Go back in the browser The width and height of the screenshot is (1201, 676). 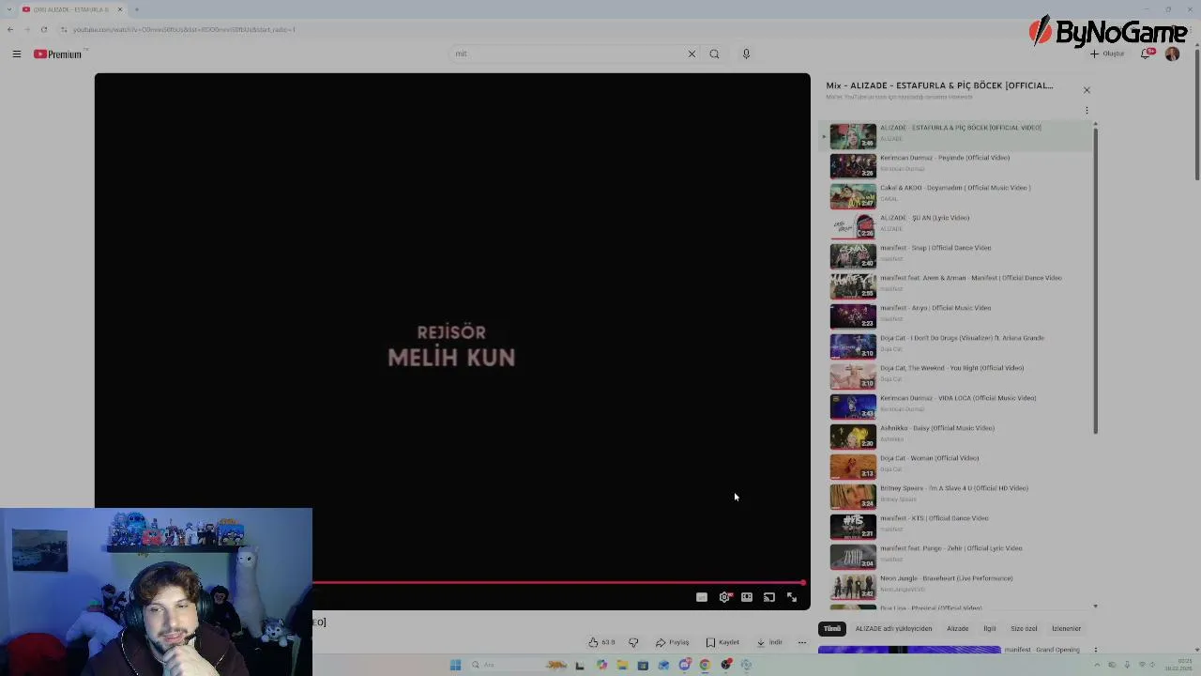tap(10, 29)
